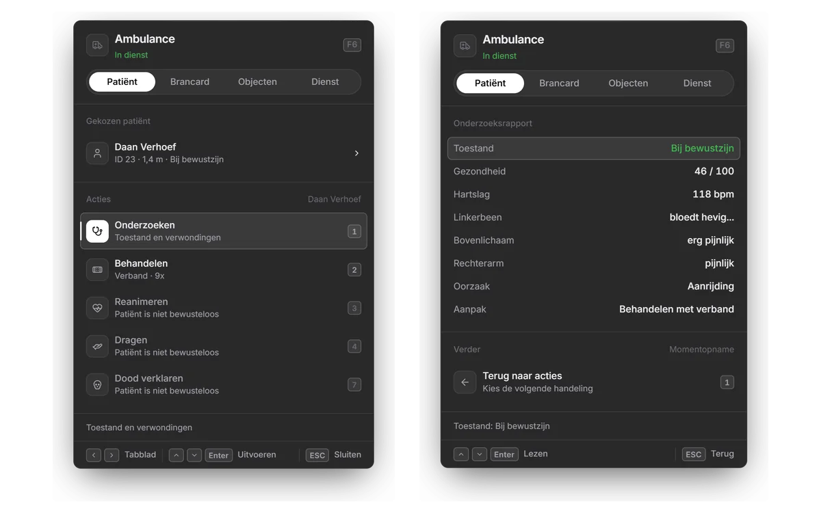The width and height of the screenshot is (821, 513).
Task: Click the ESC key next to Terug
Action: (694, 454)
